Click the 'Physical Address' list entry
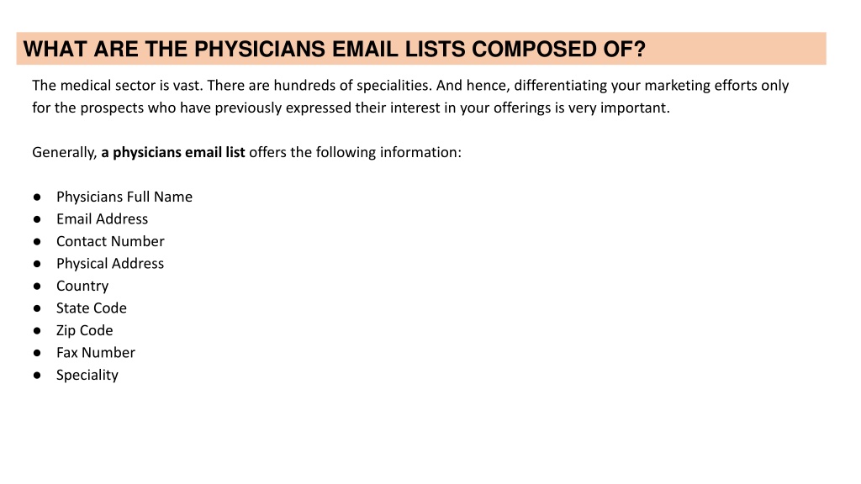The width and height of the screenshot is (861, 484). coord(110,263)
